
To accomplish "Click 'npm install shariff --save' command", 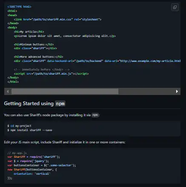I will point(31,130).
